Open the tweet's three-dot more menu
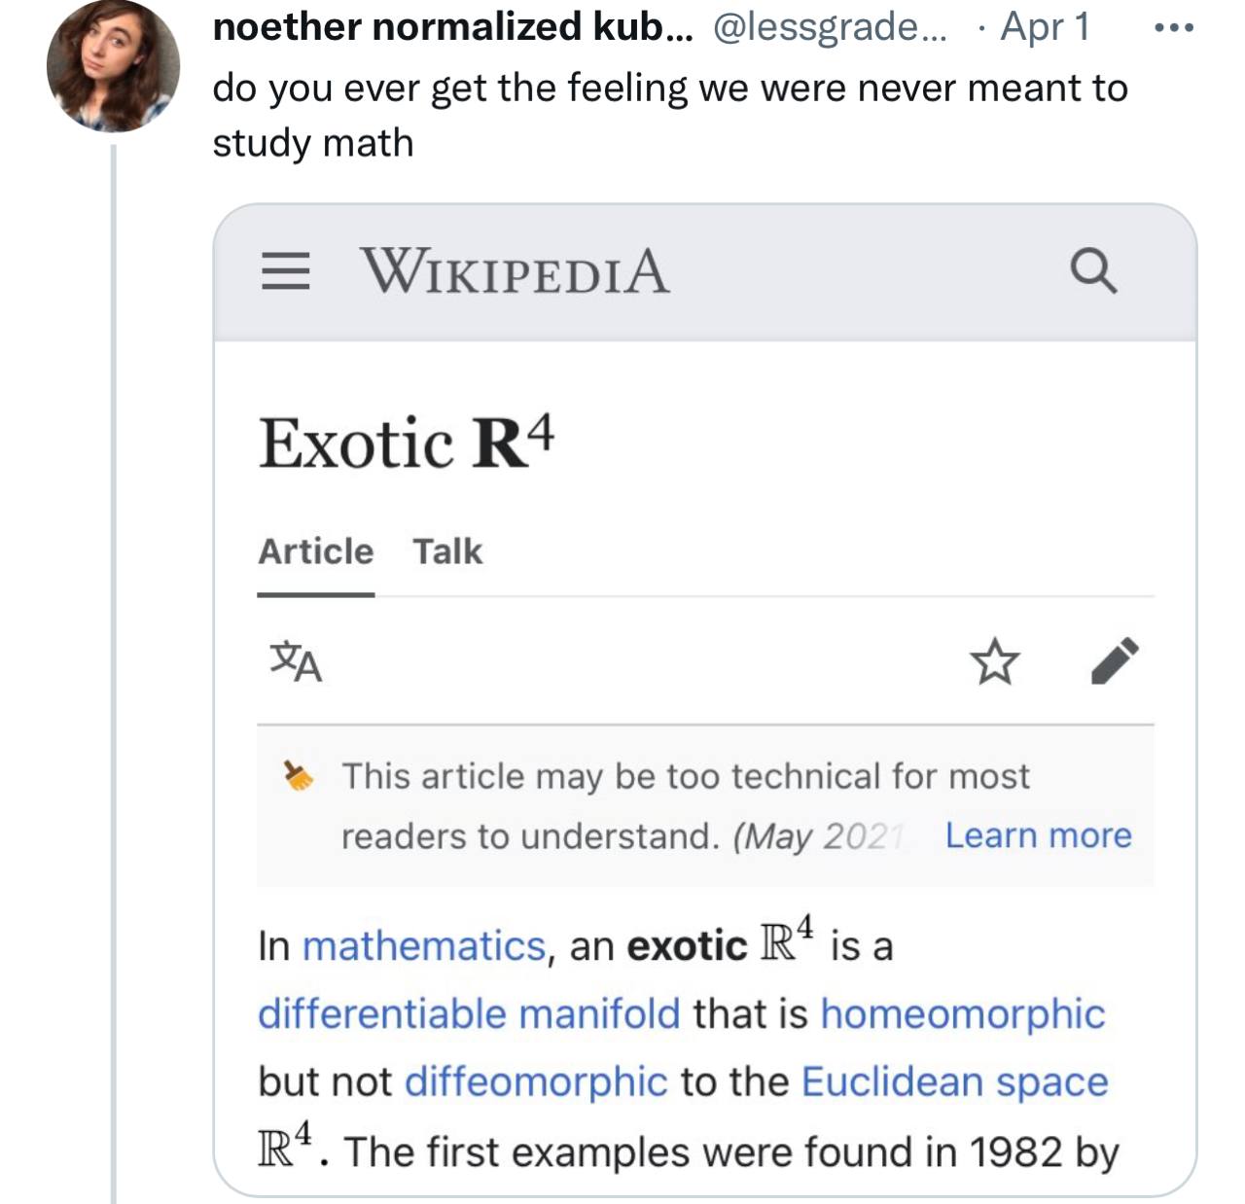Image resolution: width=1245 pixels, height=1204 pixels. 1174,27
